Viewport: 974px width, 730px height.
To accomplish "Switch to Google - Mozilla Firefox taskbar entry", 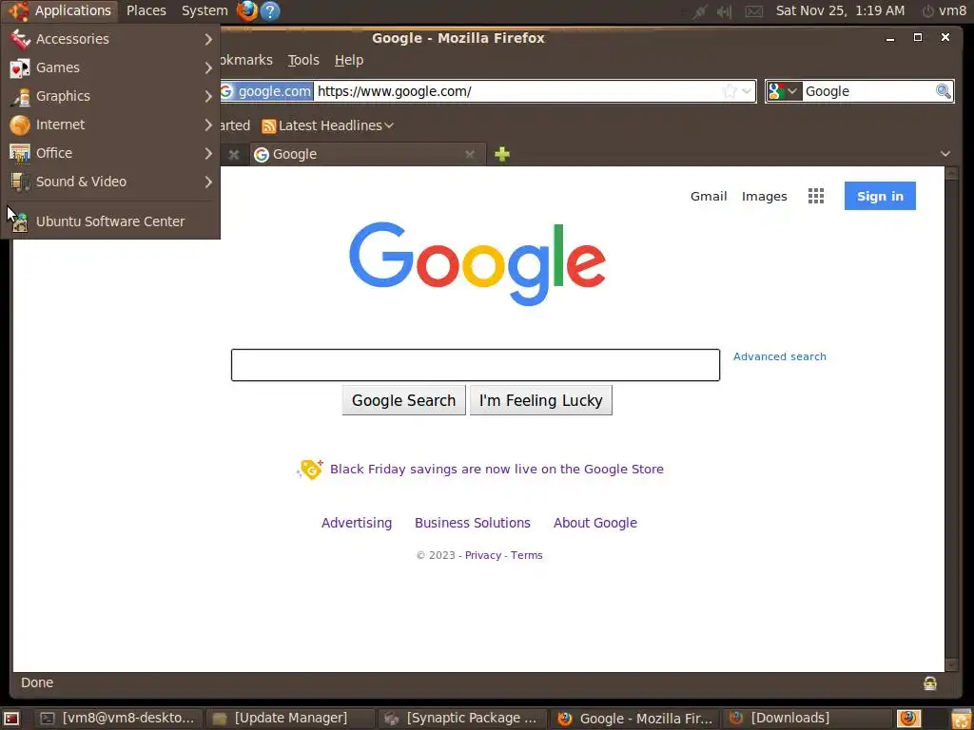I will coord(634,719).
